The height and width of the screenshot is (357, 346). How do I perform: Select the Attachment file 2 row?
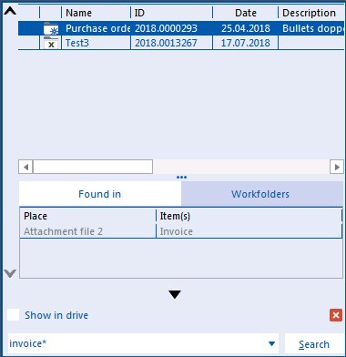coord(180,231)
